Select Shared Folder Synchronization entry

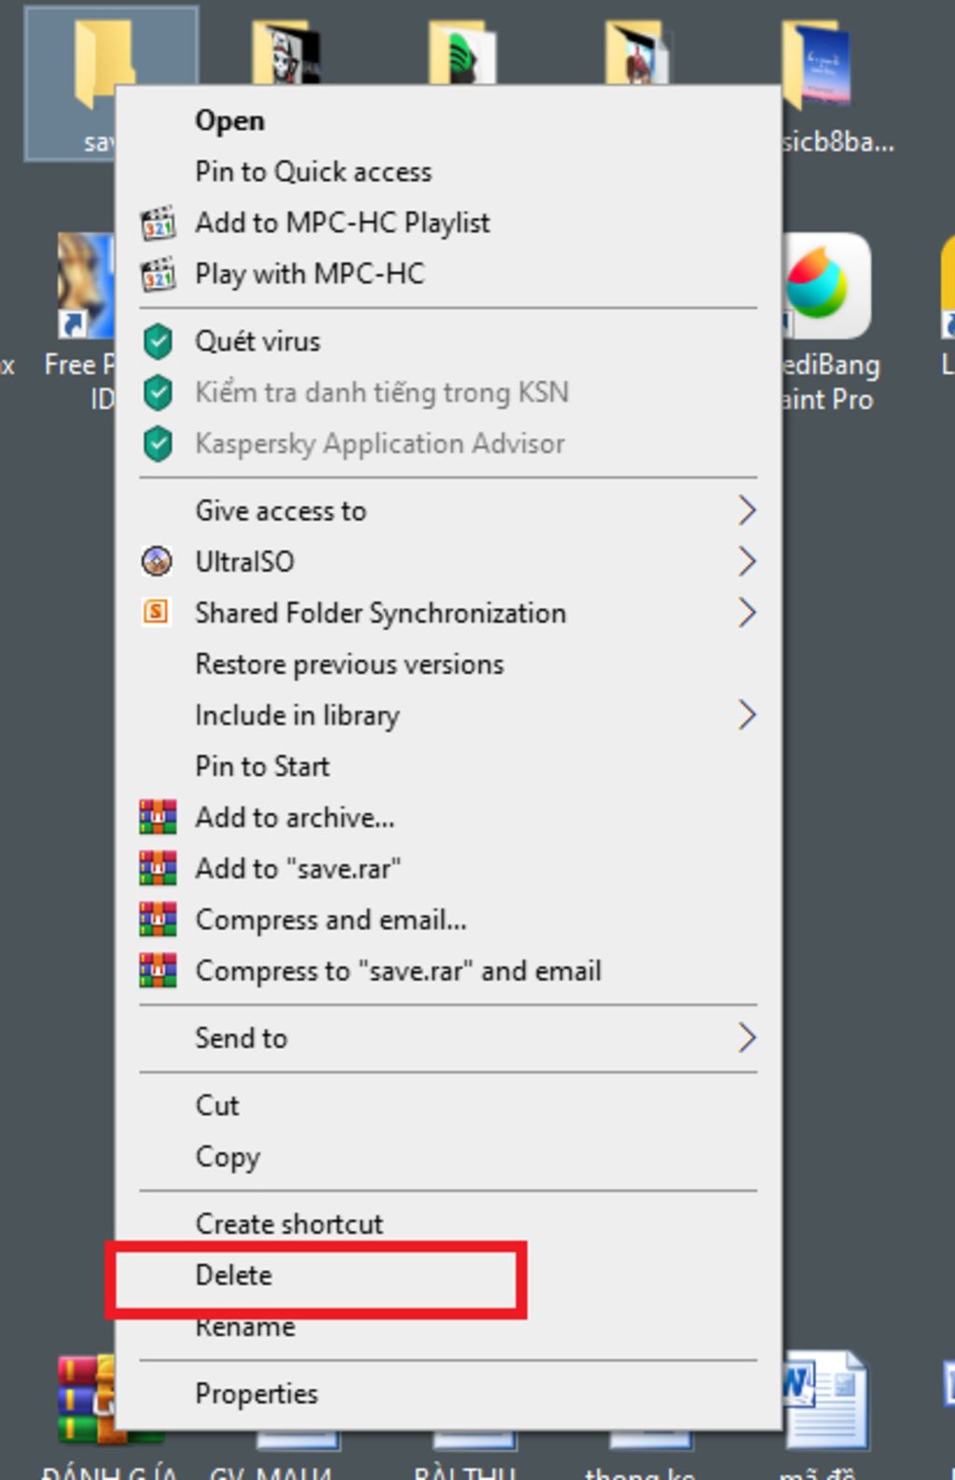(x=381, y=614)
